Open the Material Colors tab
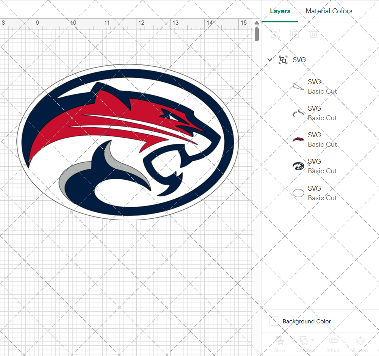The width and height of the screenshot is (379, 356). click(x=329, y=11)
